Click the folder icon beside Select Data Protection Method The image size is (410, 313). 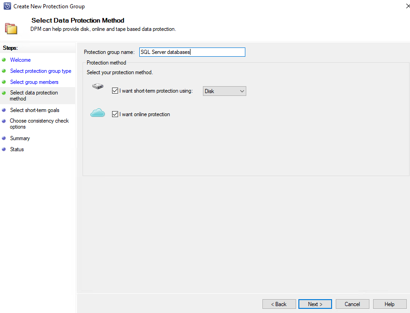click(11, 29)
